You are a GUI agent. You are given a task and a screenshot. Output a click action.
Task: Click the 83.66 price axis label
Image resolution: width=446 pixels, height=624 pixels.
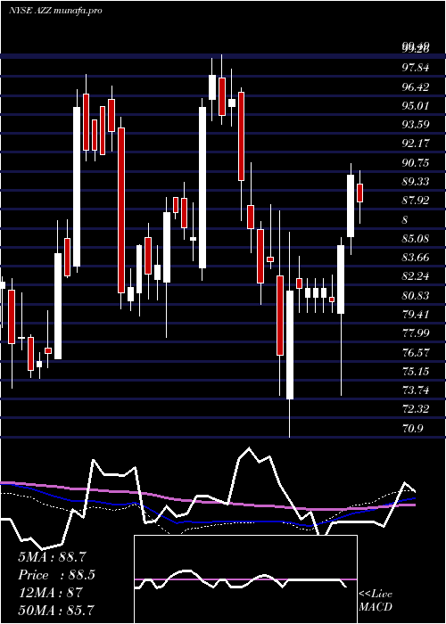coord(416,258)
